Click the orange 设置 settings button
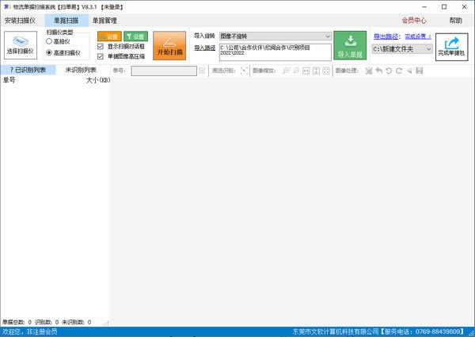Image resolution: width=475 pixels, height=337 pixels. tap(109, 36)
